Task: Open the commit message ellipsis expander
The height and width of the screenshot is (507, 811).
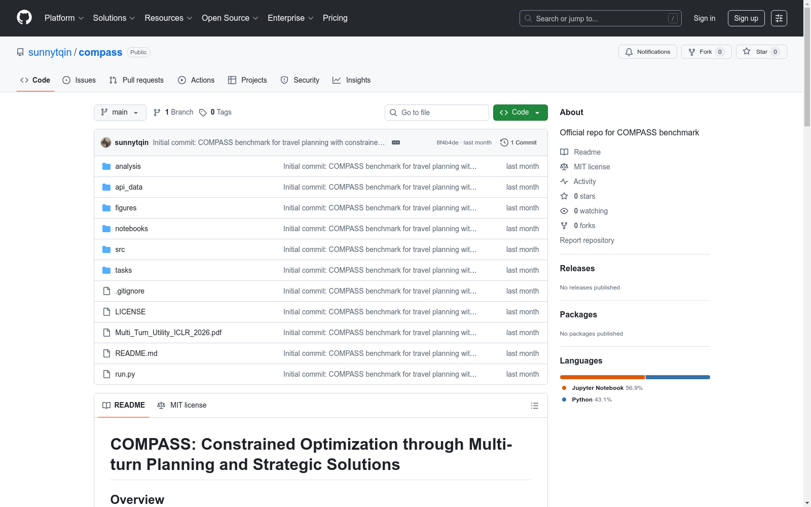Action: 396,142
